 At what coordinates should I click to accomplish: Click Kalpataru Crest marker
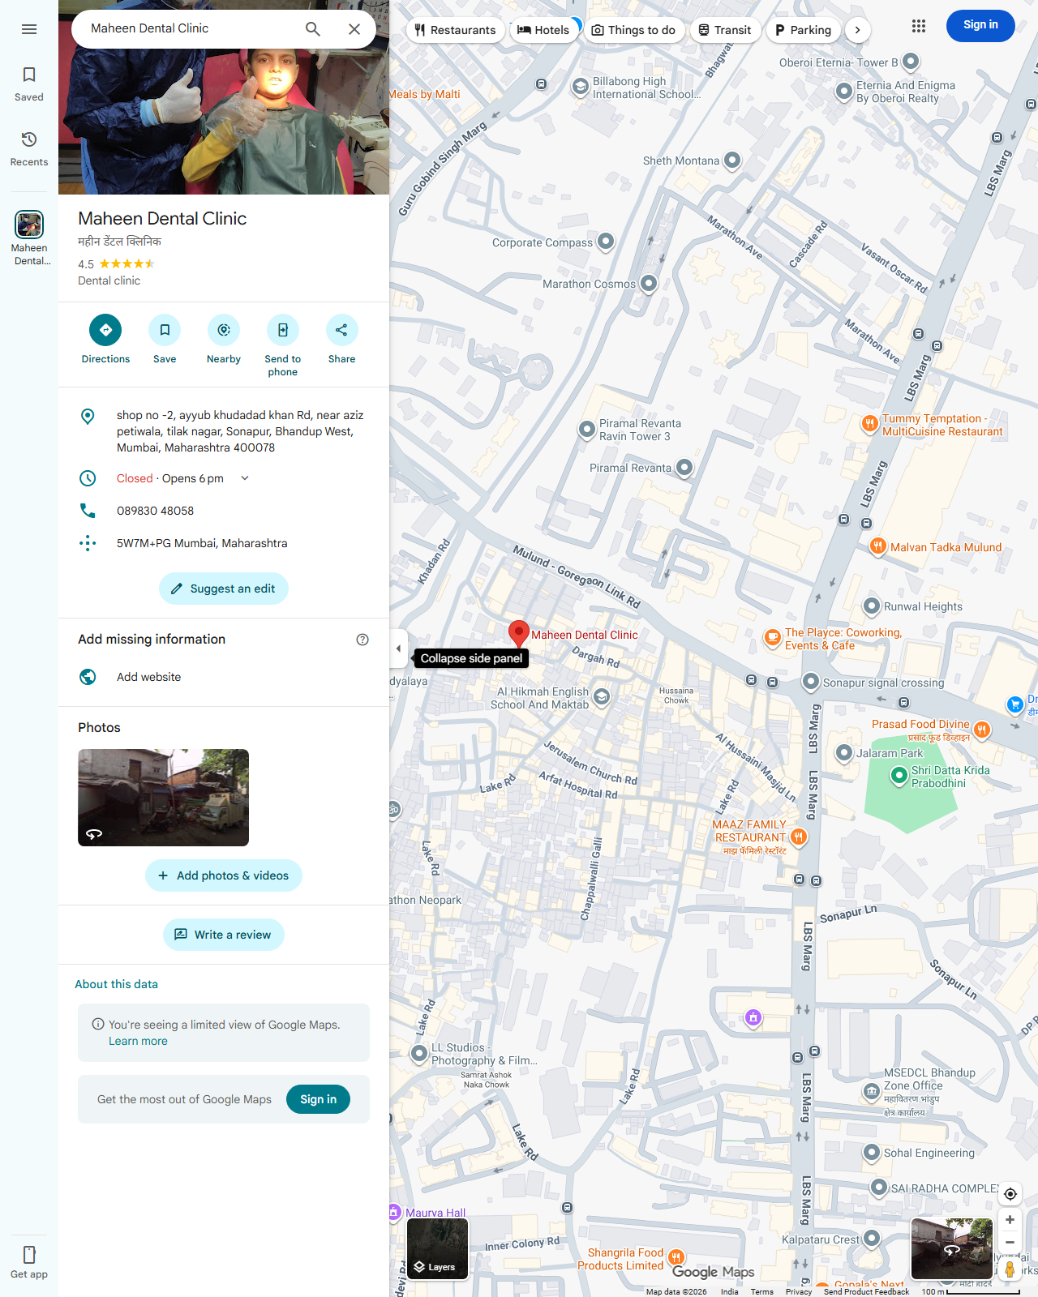872,1238
